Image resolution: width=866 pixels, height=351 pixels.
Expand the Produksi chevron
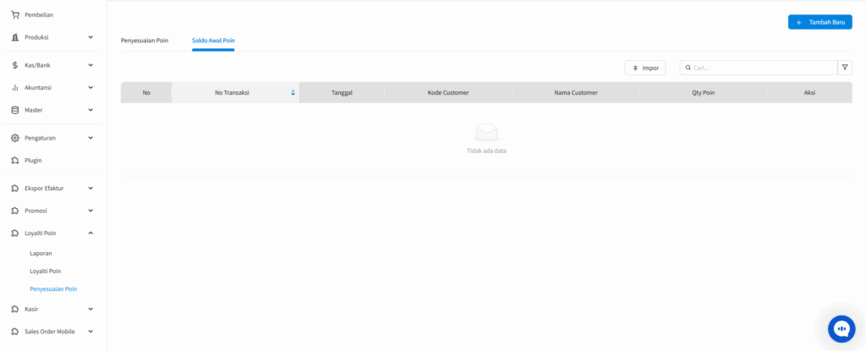coord(90,37)
